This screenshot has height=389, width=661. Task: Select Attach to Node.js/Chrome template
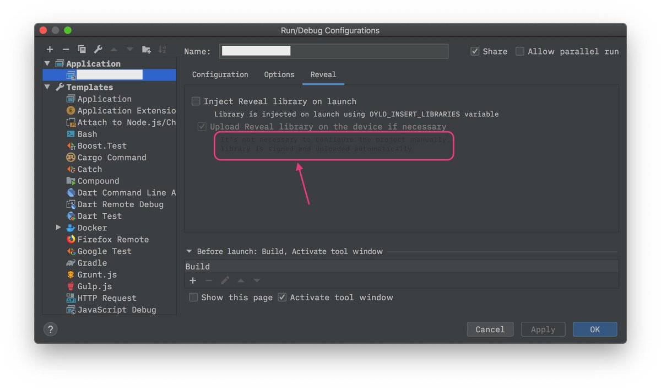pyautogui.click(x=126, y=122)
